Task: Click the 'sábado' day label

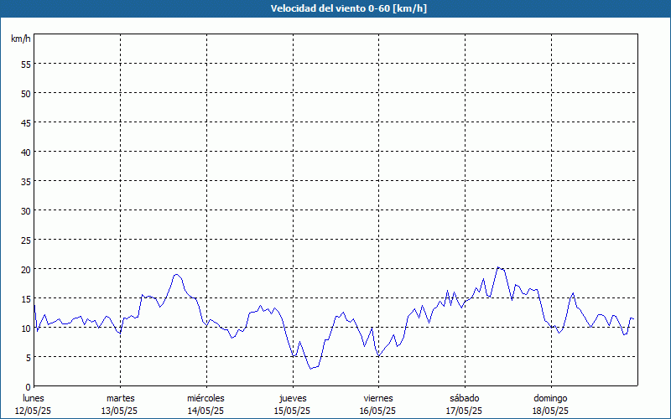Action: [465, 398]
